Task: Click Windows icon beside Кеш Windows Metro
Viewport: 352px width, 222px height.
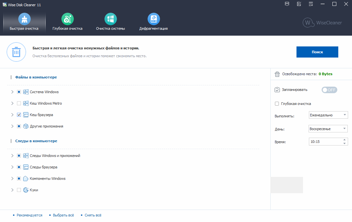Action: (26, 103)
